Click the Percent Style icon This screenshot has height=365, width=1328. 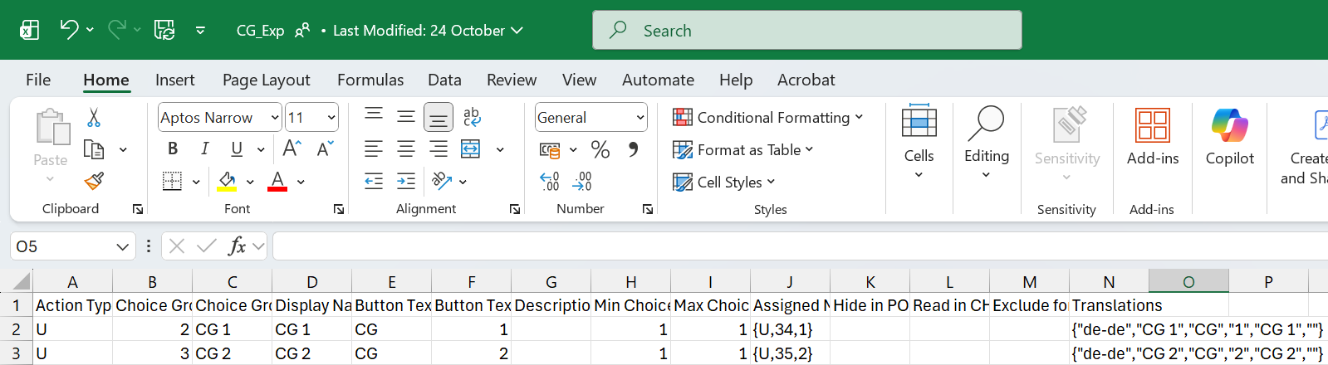[x=600, y=149]
